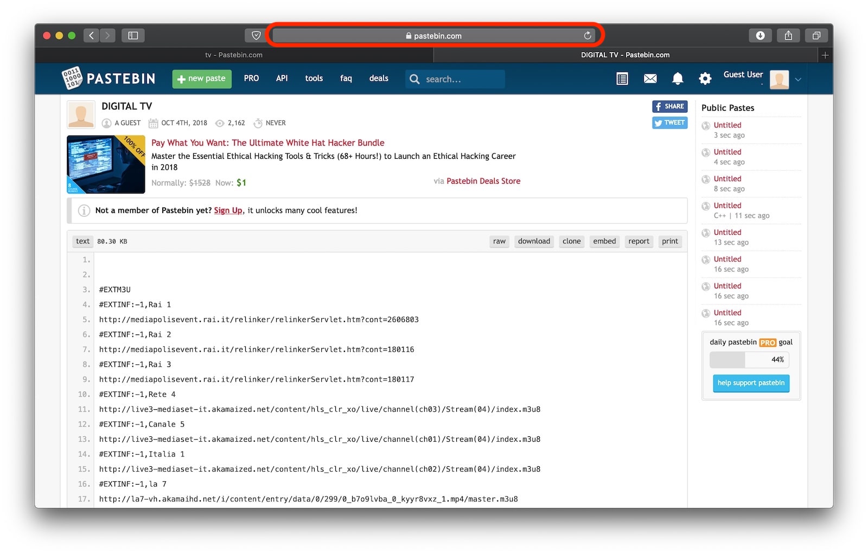Image resolution: width=868 pixels, height=554 pixels.
Task: Click the Pastebin logo
Action: (x=108, y=79)
